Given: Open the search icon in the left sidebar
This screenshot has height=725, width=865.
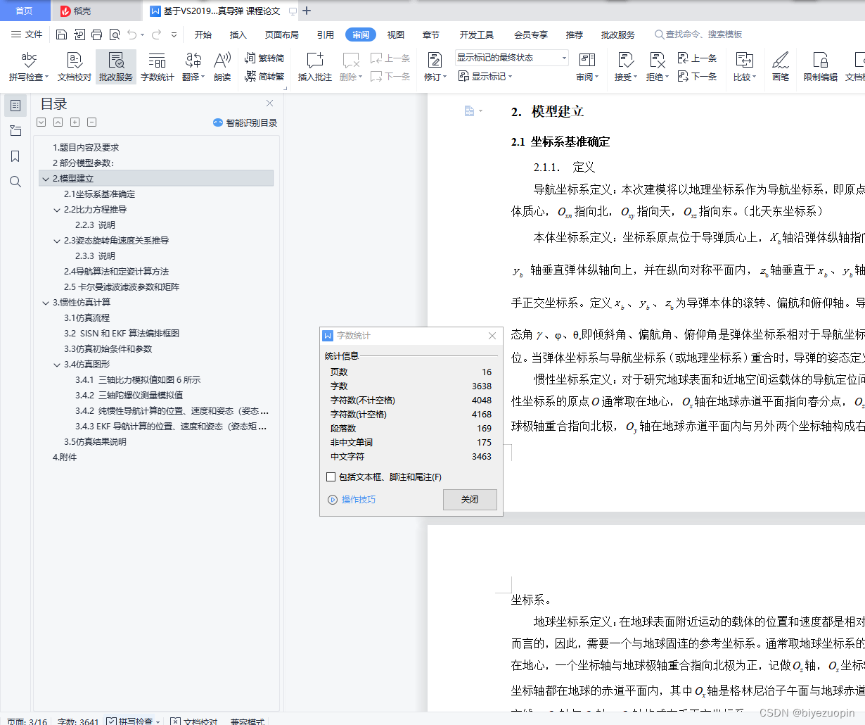Looking at the screenshot, I should click(x=15, y=182).
